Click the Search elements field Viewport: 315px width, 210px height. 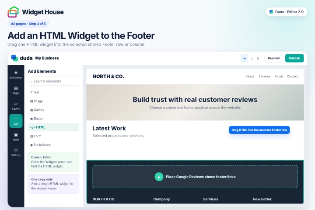tap(53, 81)
